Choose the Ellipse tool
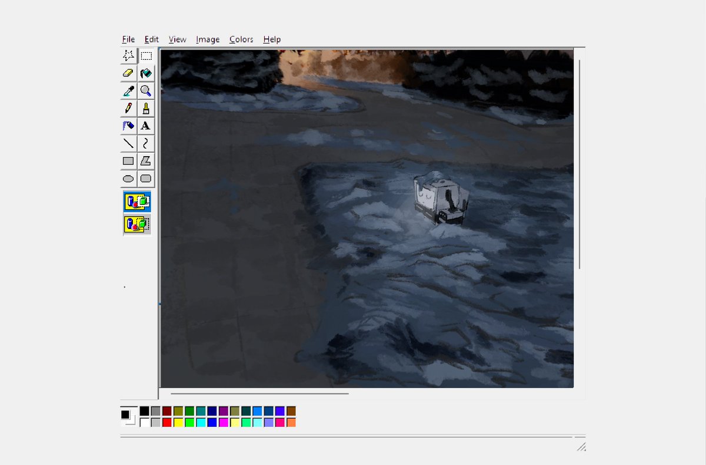Screen dimensions: 706x465 [x=128, y=178]
